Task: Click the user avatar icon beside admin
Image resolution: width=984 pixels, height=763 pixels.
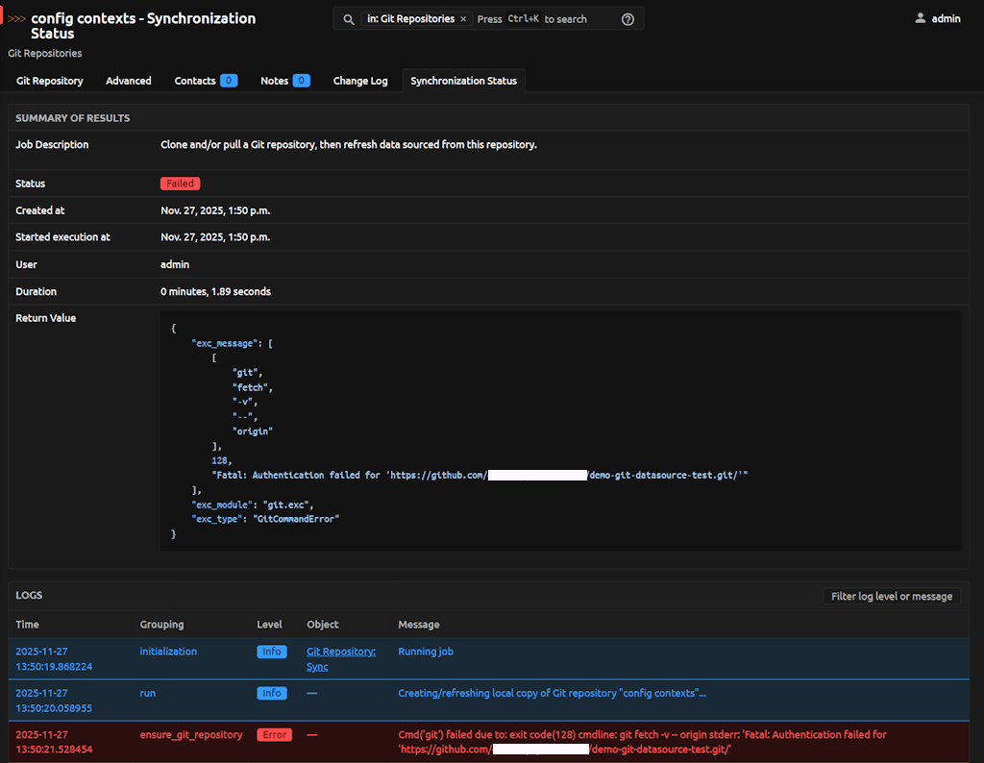Action: (920, 18)
